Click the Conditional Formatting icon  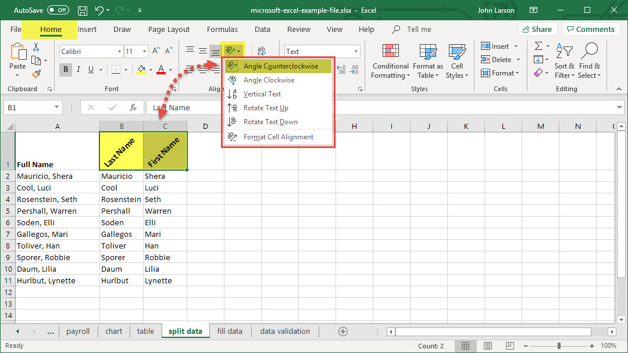[x=391, y=61]
